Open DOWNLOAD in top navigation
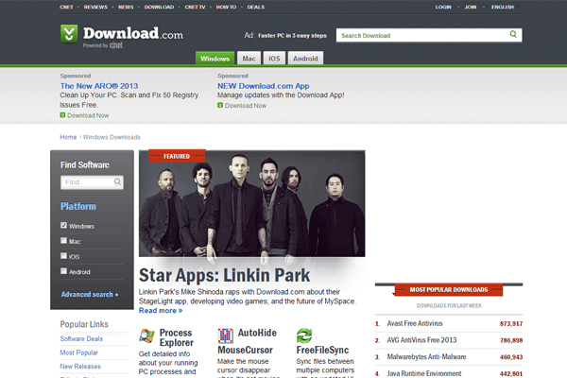The width and height of the screenshot is (567, 378). tap(159, 7)
